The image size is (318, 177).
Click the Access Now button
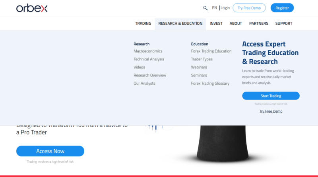[x=50, y=151]
